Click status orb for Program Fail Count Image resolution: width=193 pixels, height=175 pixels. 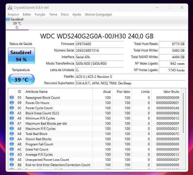pyautogui.click(x=12, y=144)
